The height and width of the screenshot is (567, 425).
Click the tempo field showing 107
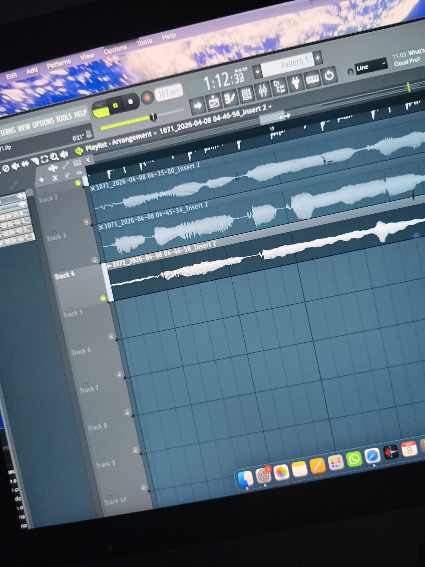point(169,93)
